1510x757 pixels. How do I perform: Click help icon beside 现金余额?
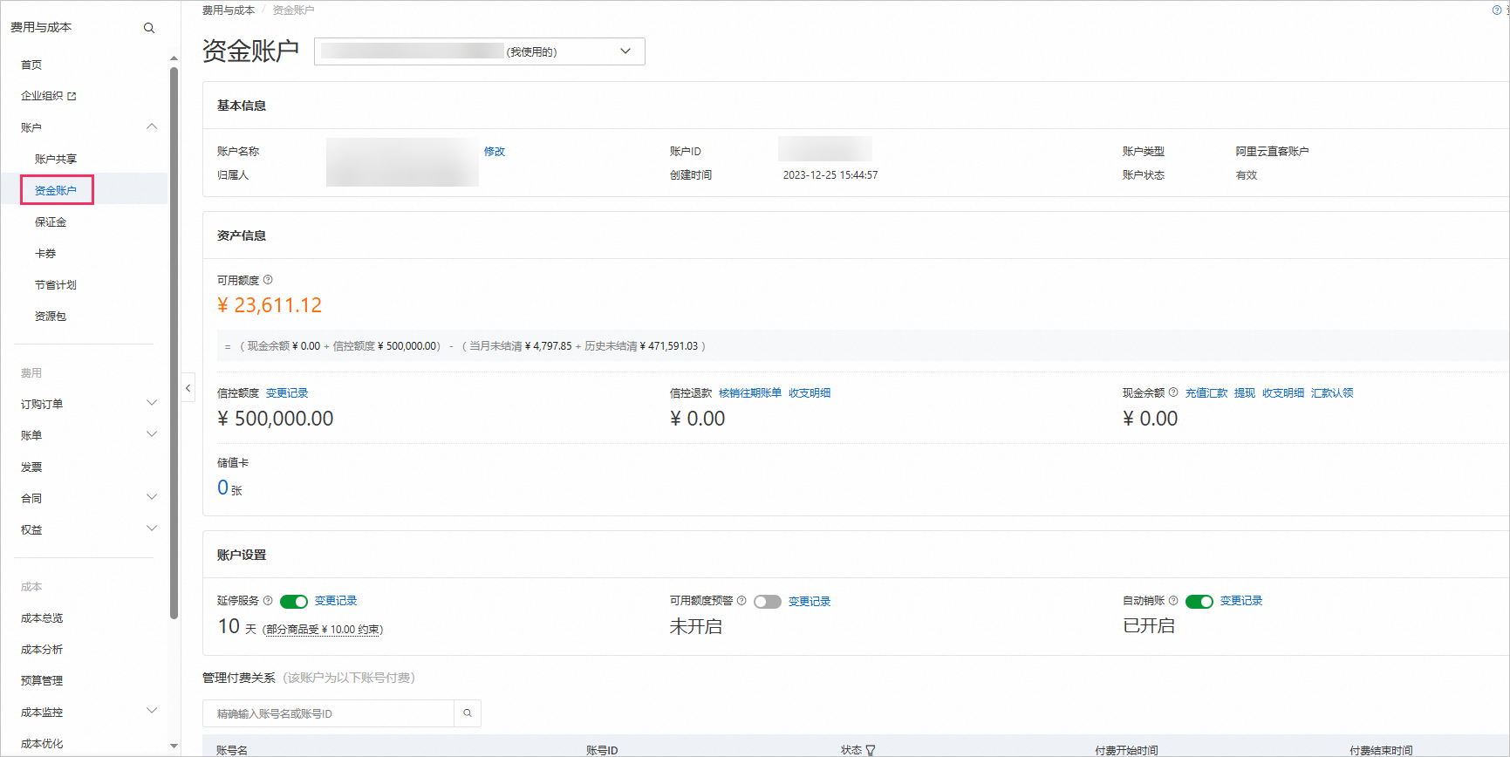(1173, 392)
